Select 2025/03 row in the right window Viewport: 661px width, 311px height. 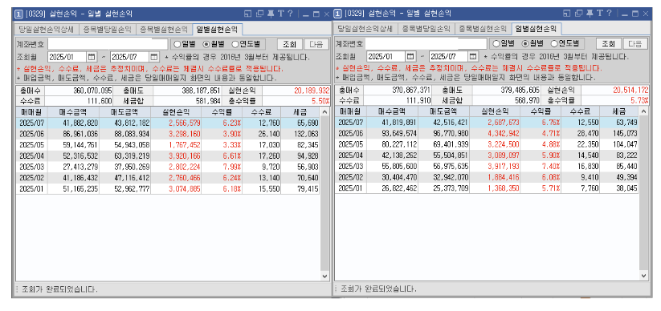[487, 167]
